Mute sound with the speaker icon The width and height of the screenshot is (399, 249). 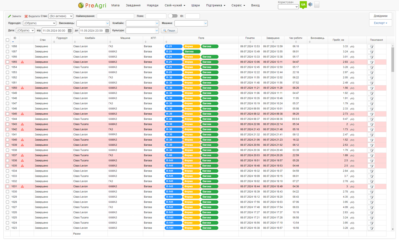tap(310, 4)
